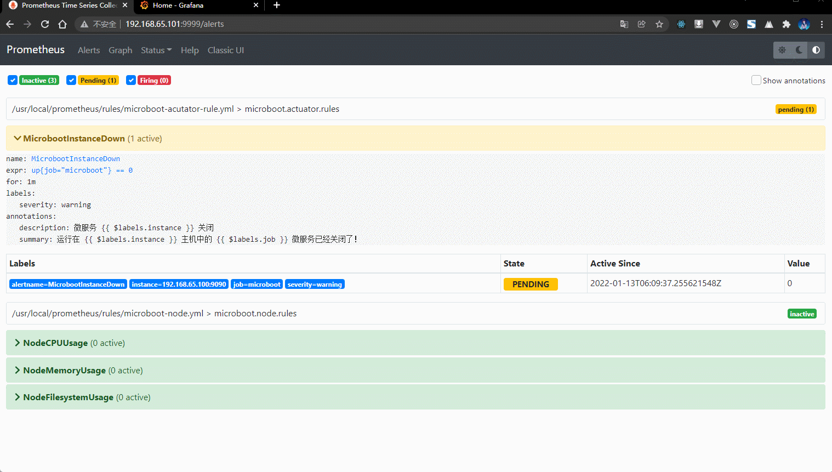Click the Inactive (3) green badge
Screen dimensions: 832x472
39,80
